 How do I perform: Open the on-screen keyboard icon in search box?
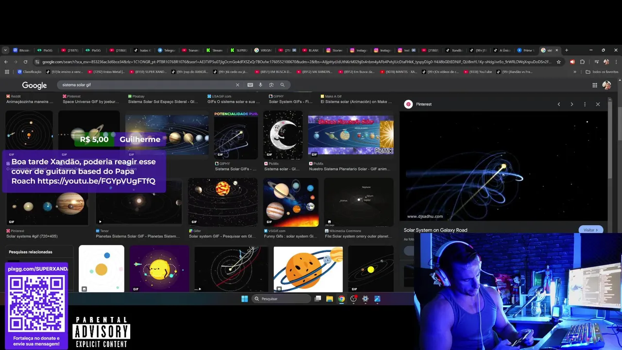click(x=250, y=85)
